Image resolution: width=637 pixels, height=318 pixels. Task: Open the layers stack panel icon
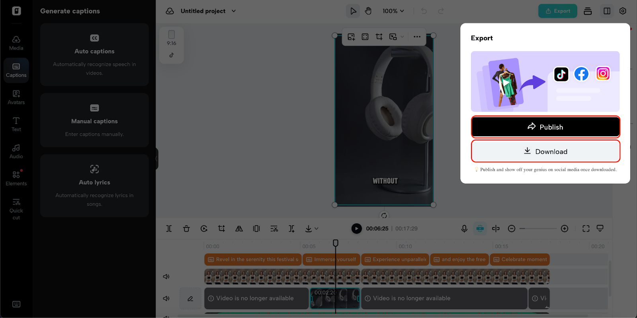[x=588, y=11]
